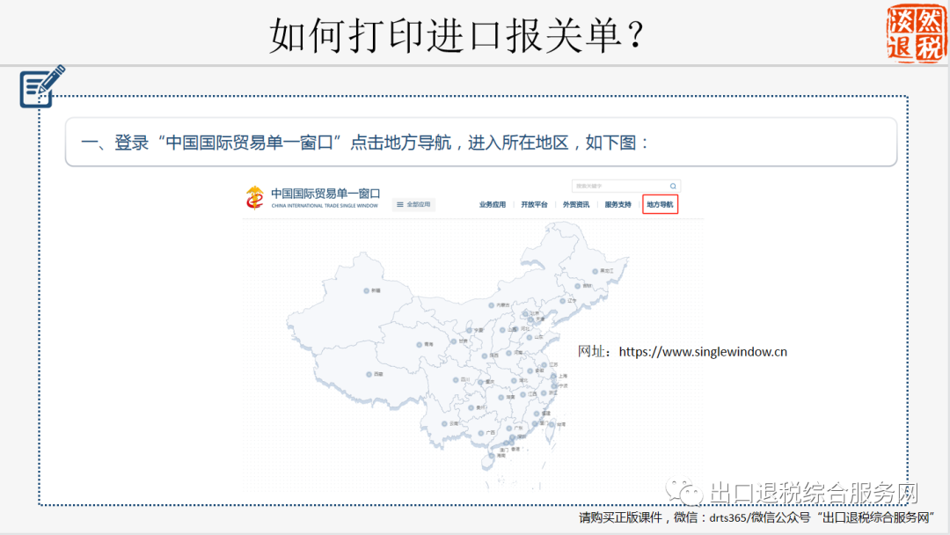This screenshot has height=535, width=950.
Task: Click the 宁波 marker on the map
Action: pyautogui.click(x=554, y=386)
